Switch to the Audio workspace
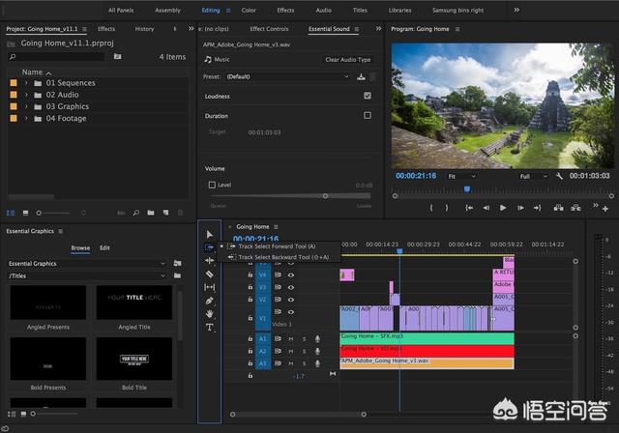 coord(324,11)
